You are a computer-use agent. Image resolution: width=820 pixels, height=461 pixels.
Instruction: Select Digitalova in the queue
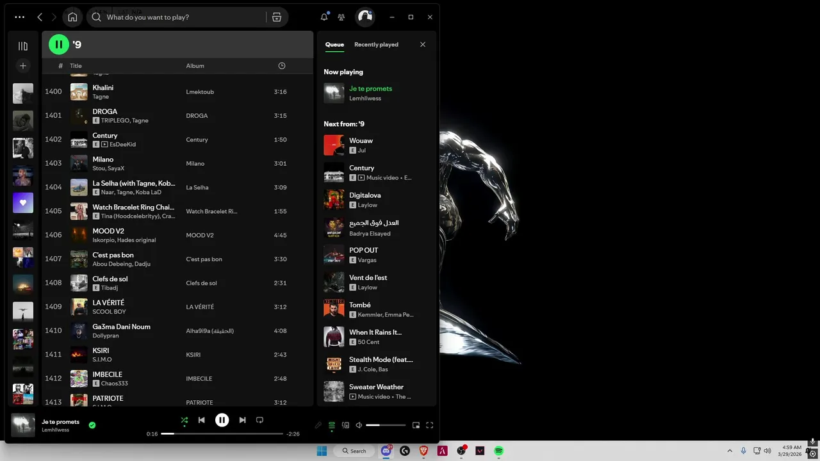click(377, 200)
